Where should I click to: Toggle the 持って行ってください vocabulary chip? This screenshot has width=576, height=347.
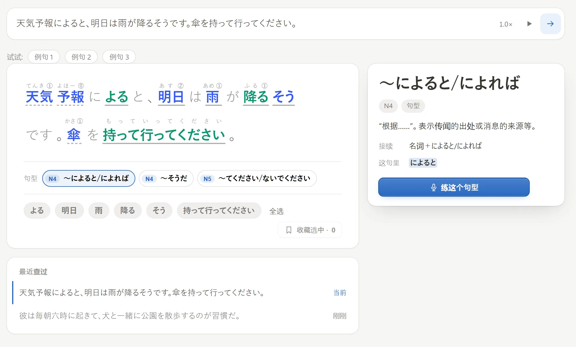tap(219, 211)
